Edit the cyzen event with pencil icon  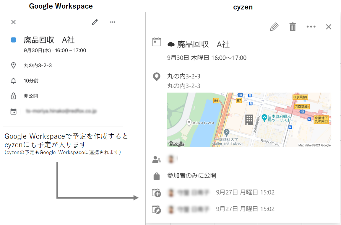click(x=274, y=27)
